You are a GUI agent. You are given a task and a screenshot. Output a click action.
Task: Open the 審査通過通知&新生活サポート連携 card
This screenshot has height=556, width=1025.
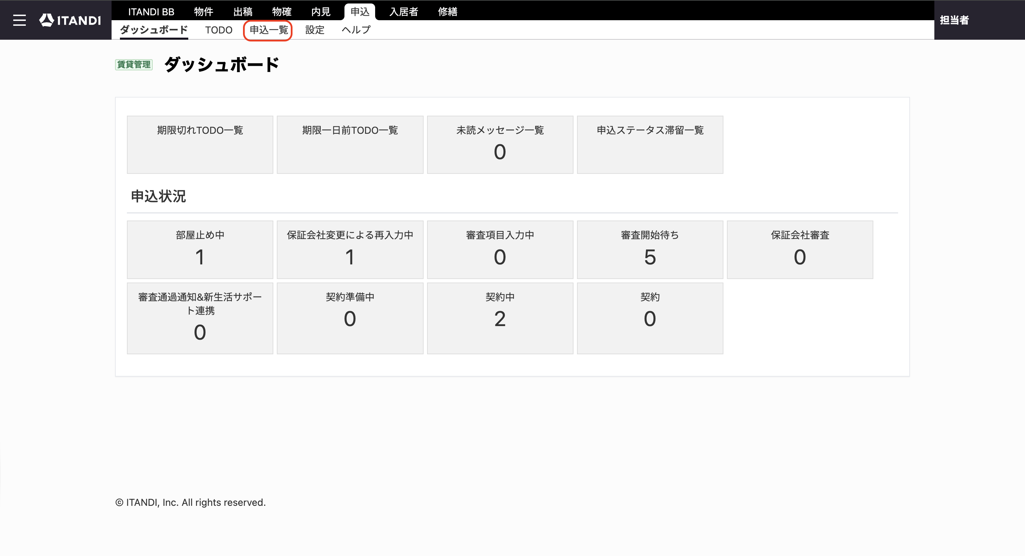coord(200,318)
